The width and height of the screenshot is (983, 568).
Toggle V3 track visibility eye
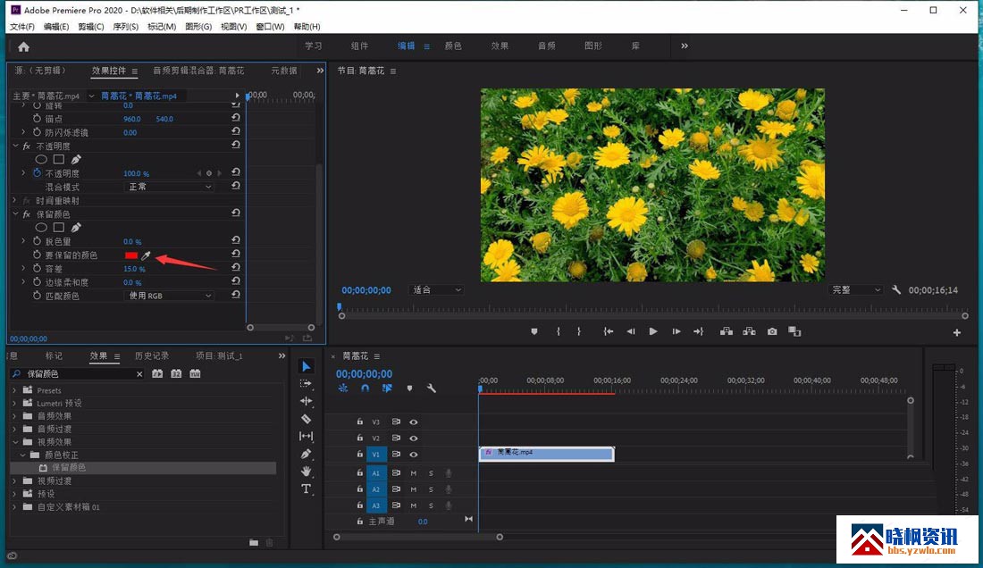click(x=413, y=422)
